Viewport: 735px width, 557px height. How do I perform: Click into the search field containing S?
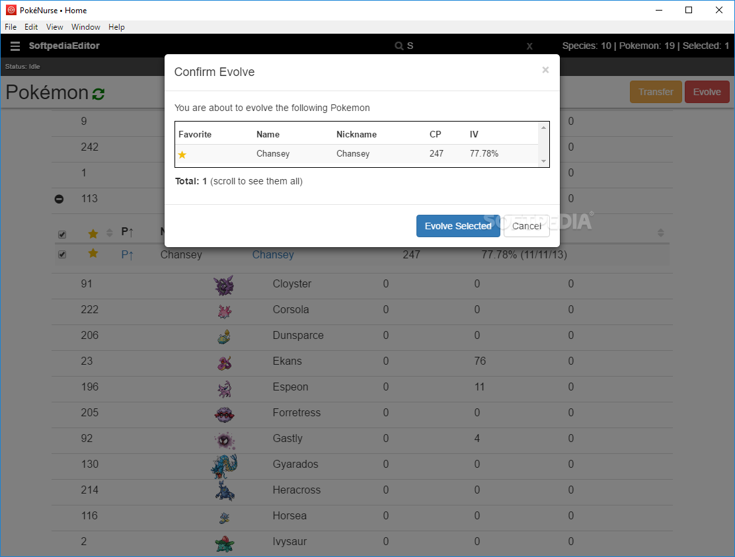(x=464, y=46)
